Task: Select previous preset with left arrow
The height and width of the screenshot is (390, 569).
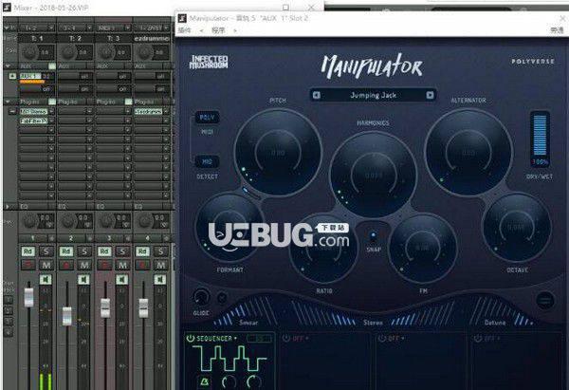Action: (317, 95)
